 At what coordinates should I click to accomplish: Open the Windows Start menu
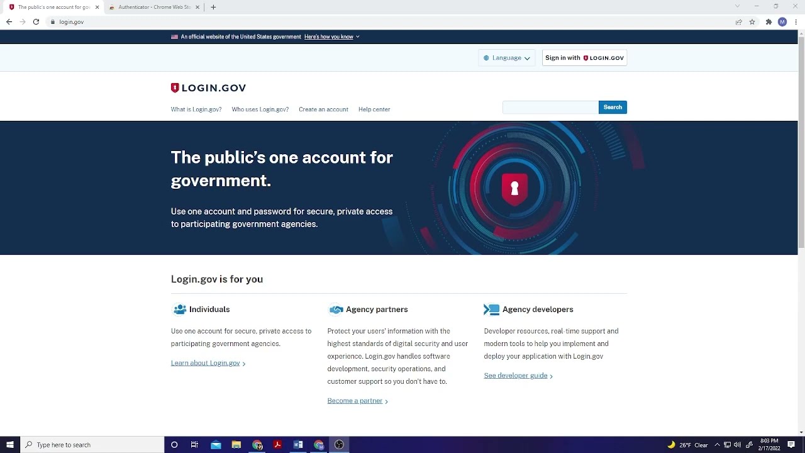coord(9,445)
